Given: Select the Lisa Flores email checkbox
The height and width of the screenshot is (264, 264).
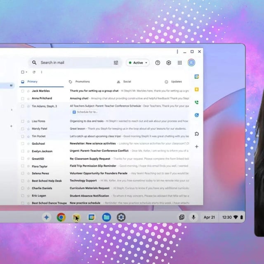Looking at the screenshot, I should tap(23, 121).
